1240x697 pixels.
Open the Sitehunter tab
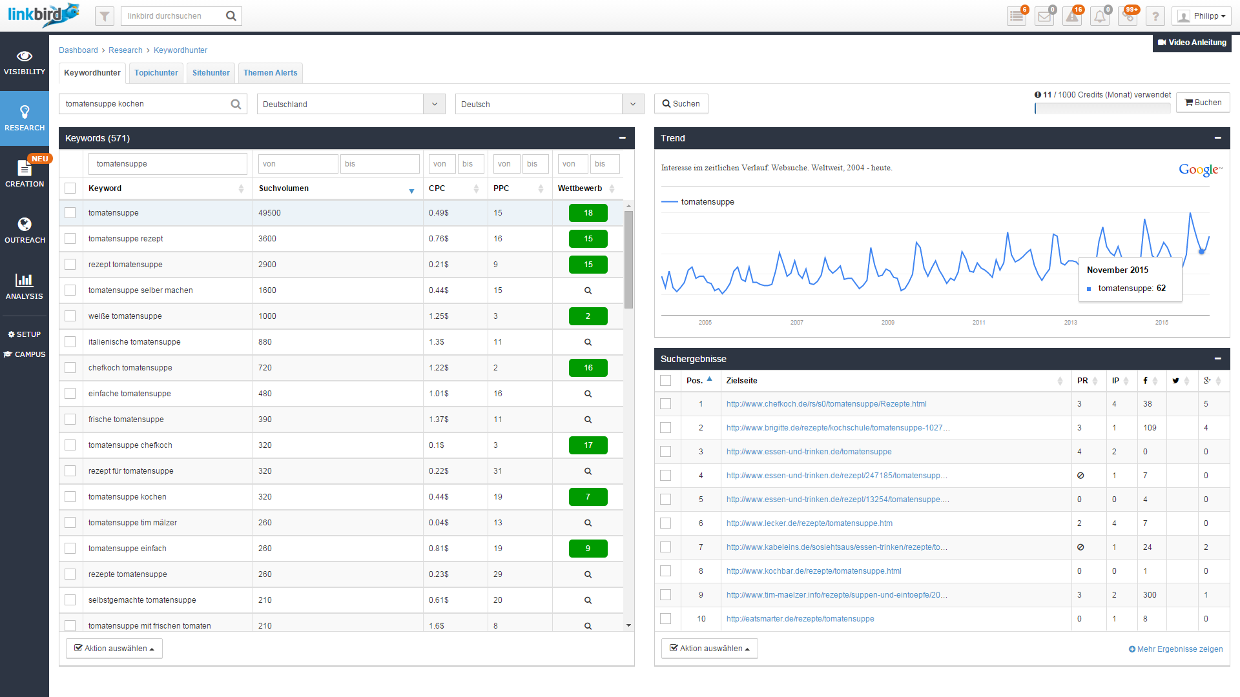(211, 73)
